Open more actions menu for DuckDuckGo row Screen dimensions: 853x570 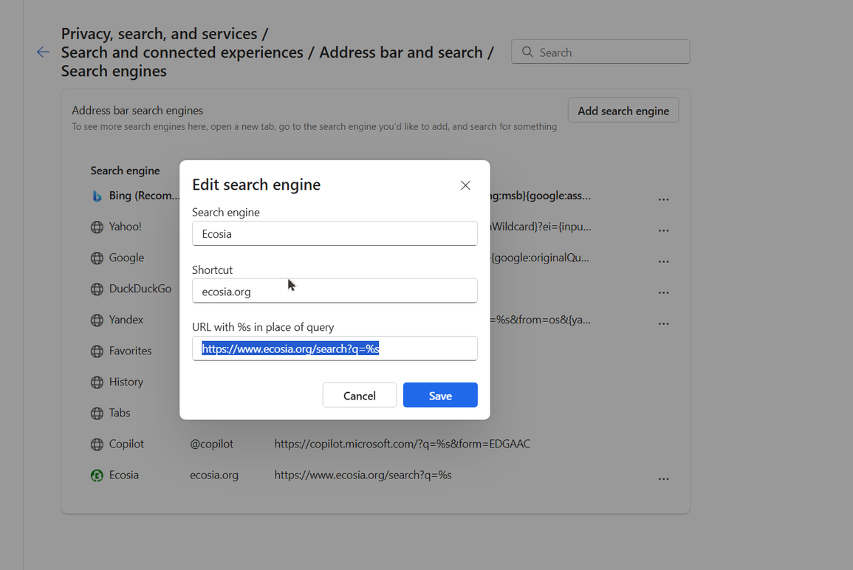point(663,292)
